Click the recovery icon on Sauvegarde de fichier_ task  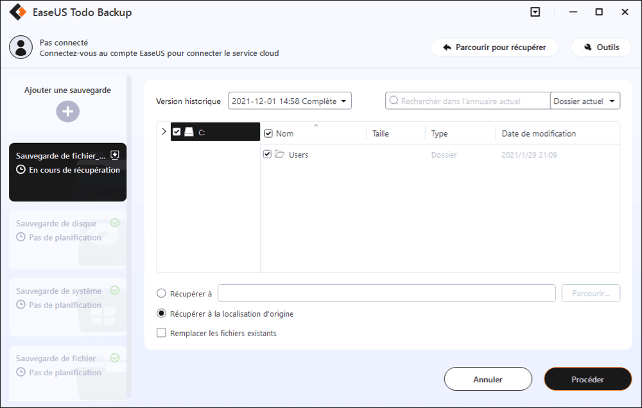coord(115,155)
